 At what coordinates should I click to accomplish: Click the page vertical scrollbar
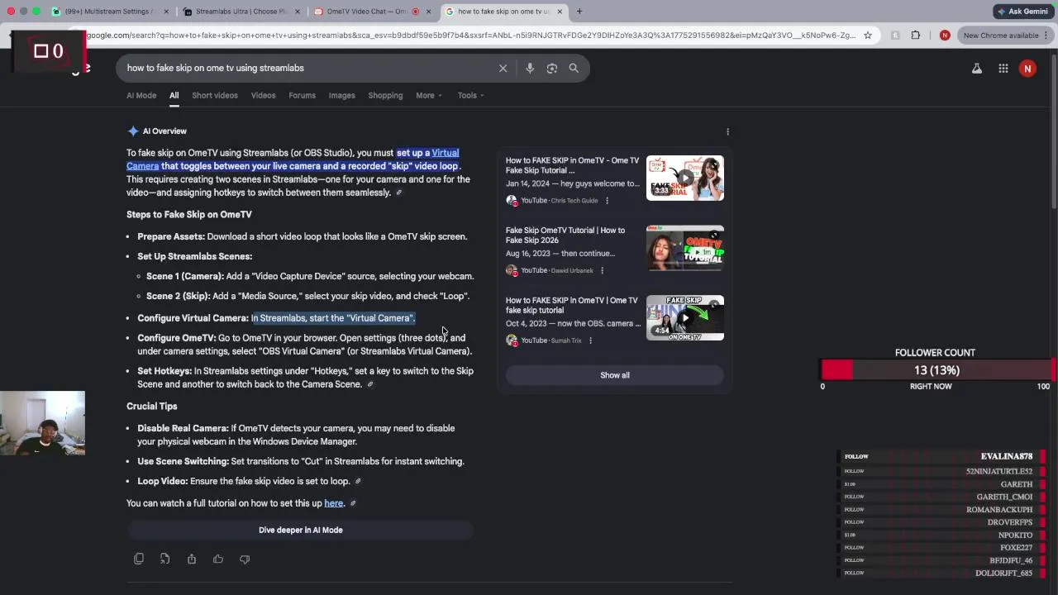tap(1055, 132)
